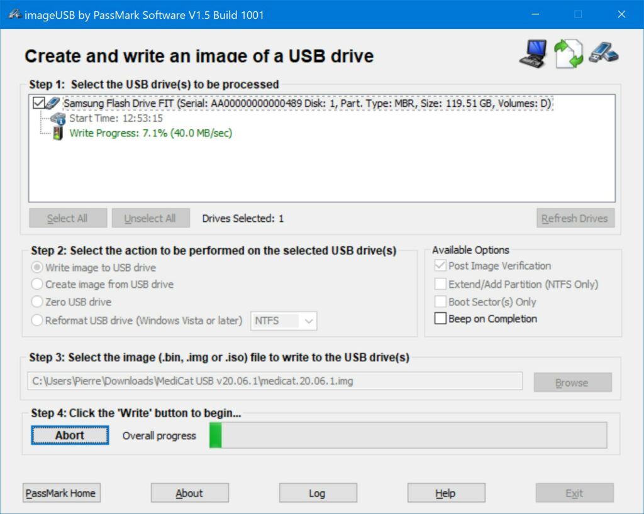Image resolution: width=644 pixels, height=514 pixels.
Task: Click the Overall progress bar
Action: click(x=408, y=435)
